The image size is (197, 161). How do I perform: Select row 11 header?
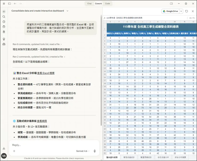click(105, 62)
